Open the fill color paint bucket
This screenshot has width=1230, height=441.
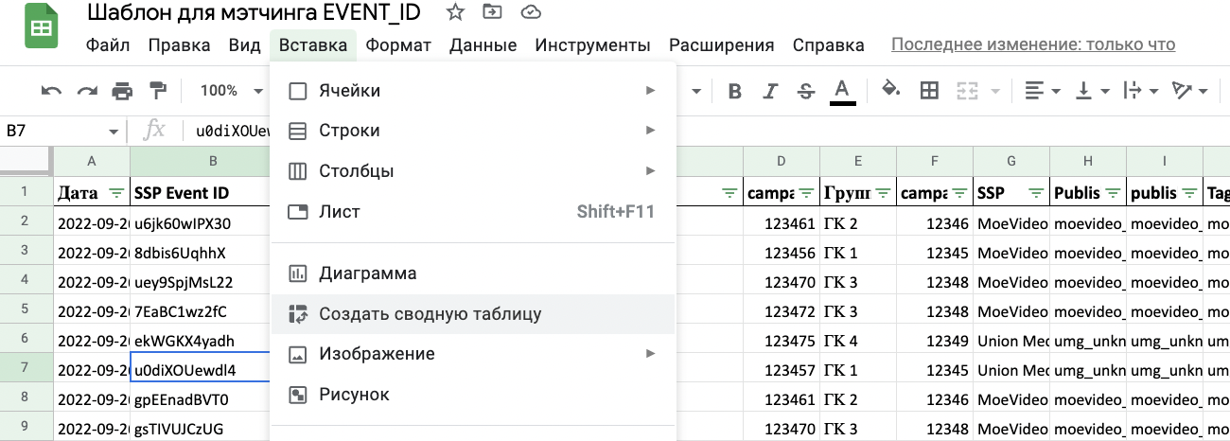coord(889,91)
